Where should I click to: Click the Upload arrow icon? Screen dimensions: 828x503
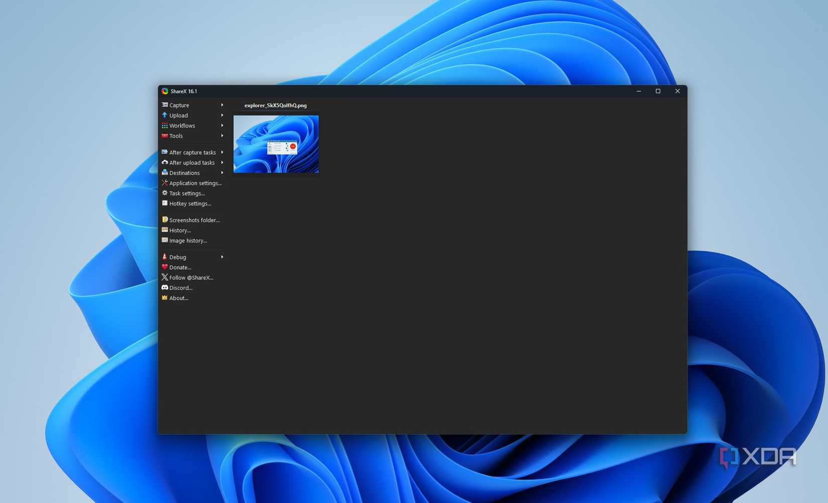(x=165, y=115)
